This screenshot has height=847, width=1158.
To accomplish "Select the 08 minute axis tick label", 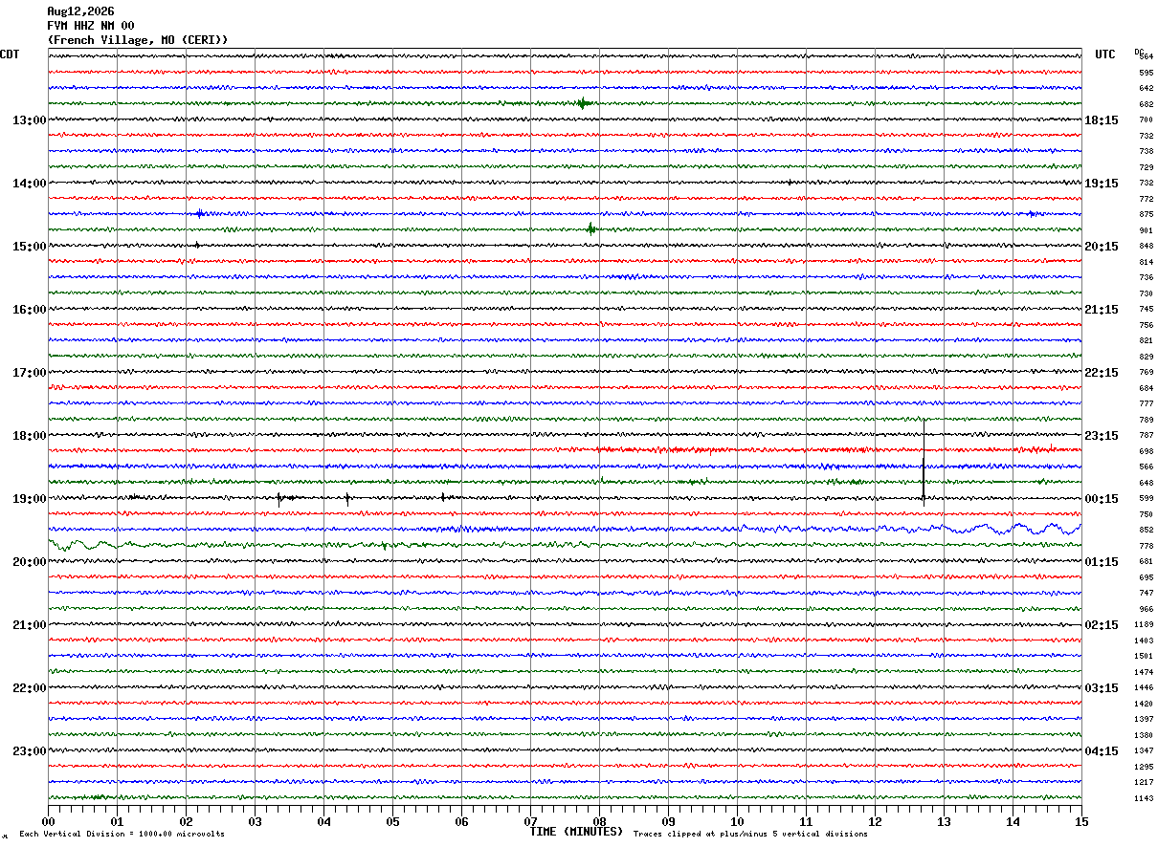I will coord(599,821).
